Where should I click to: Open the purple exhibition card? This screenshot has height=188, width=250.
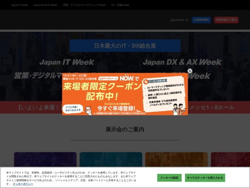[x=45, y=160]
